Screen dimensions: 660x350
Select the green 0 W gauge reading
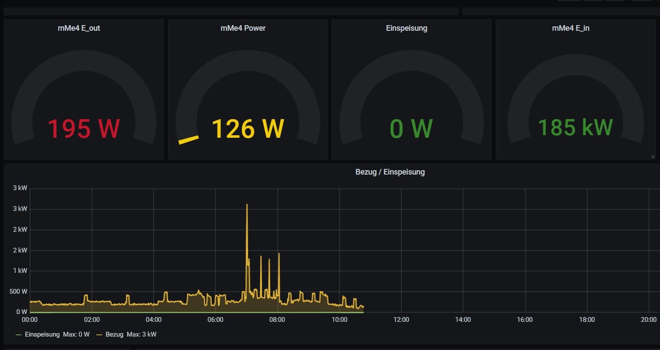pos(411,129)
